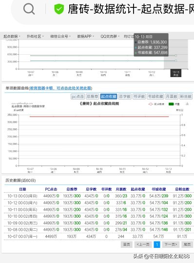Toggle the green 增量 legend series
This screenshot has height=263, width=194.
[174, 104]
